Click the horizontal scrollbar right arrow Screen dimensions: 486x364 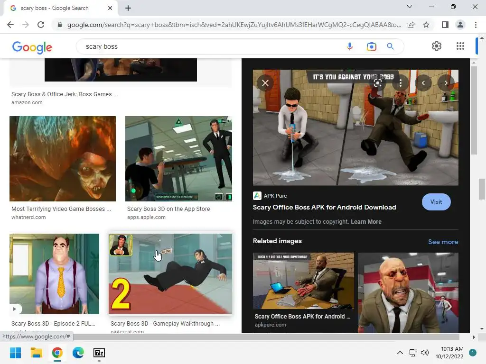pos(474,337)
